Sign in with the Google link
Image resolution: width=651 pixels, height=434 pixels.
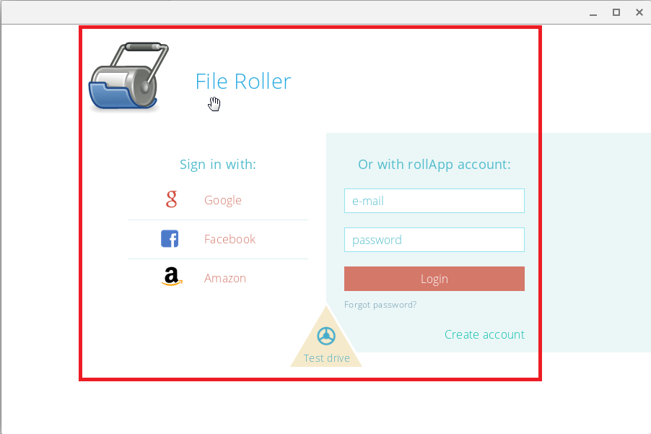[223, 200]
